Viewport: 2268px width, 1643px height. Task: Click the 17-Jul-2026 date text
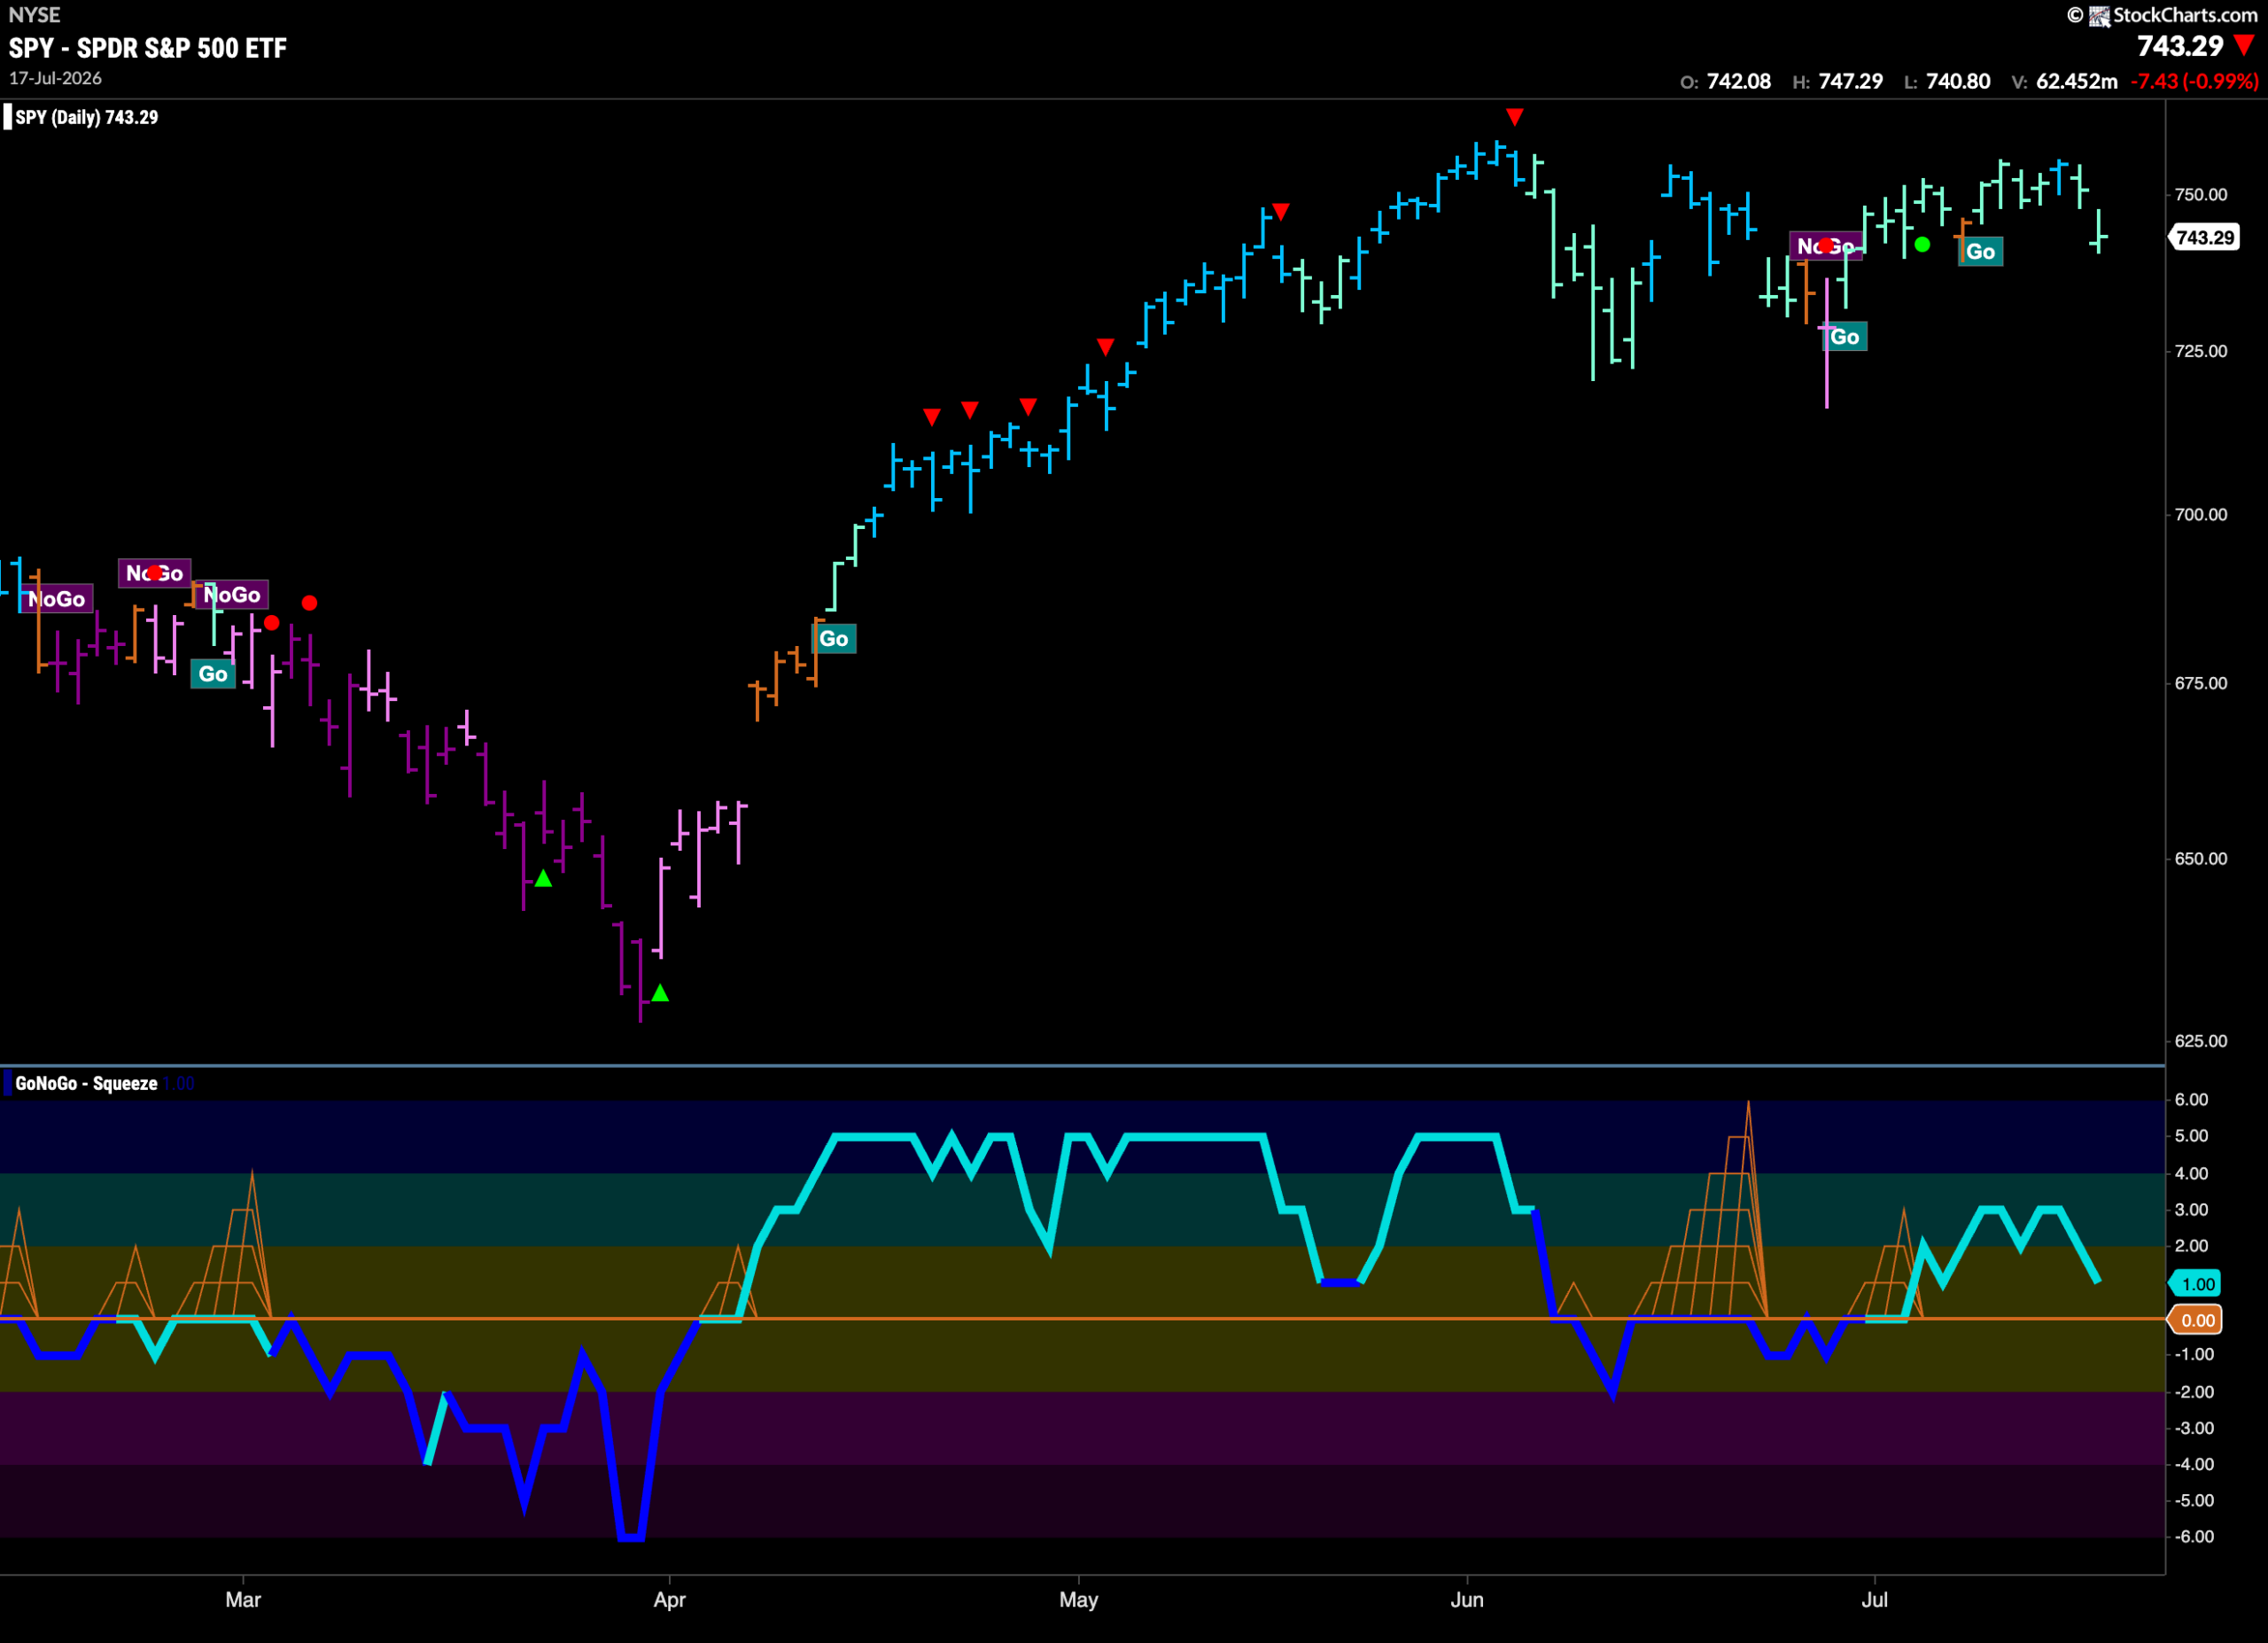[55, 78]
